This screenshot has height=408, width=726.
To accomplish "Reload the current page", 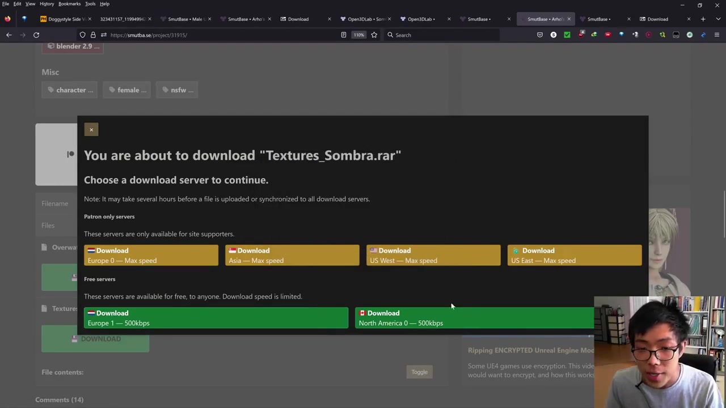I will (36, 35).
